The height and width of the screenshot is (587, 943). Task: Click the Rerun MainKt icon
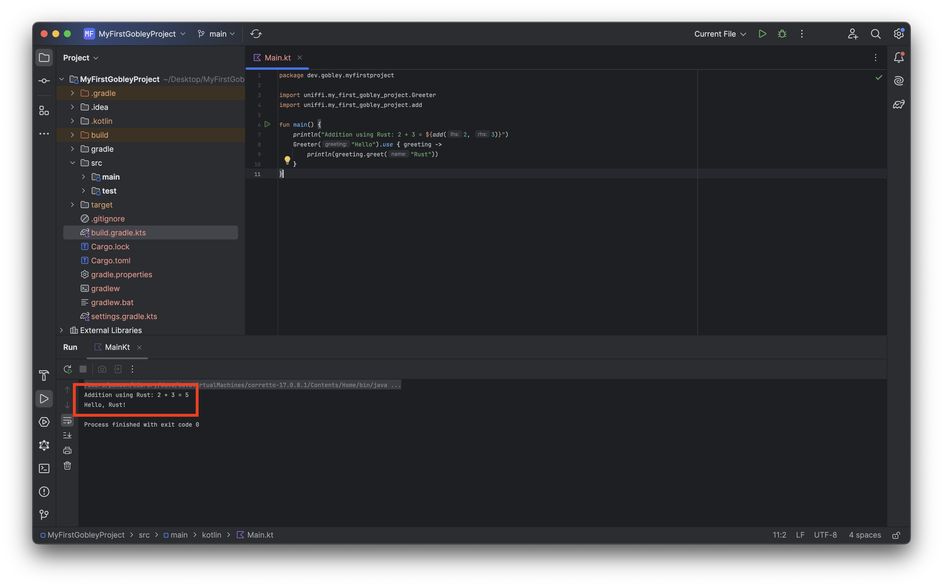[68, 369]
